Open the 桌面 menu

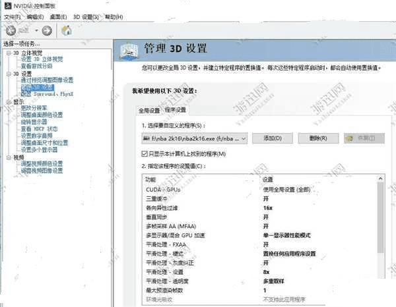click(58, 17)
